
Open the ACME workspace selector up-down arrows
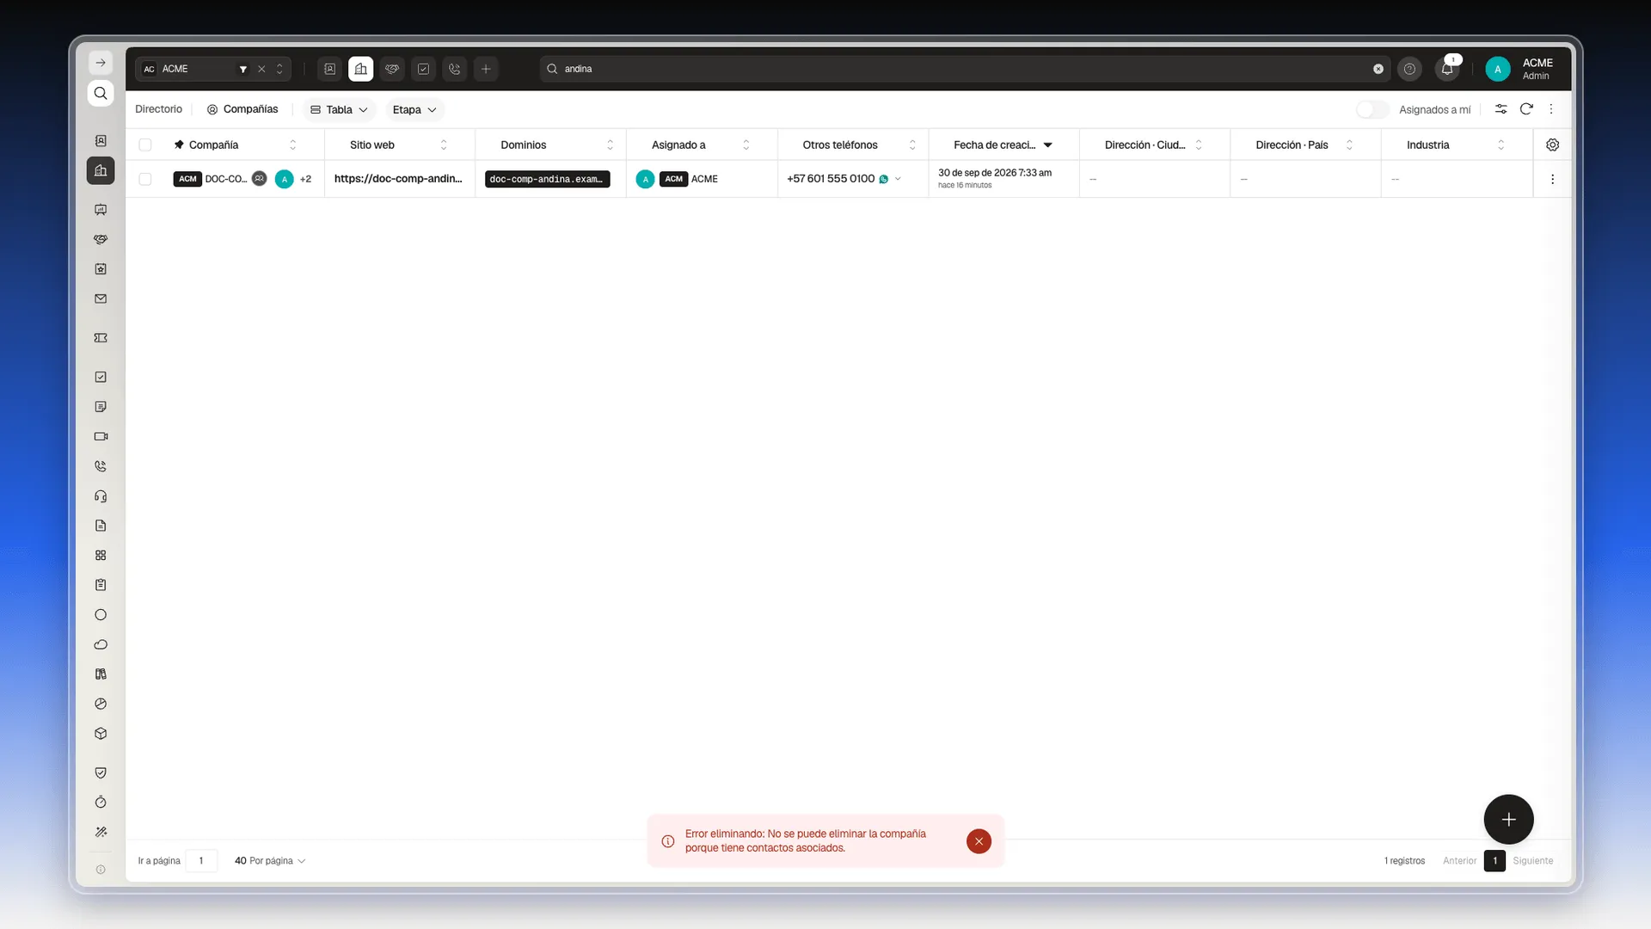(279, 69)
